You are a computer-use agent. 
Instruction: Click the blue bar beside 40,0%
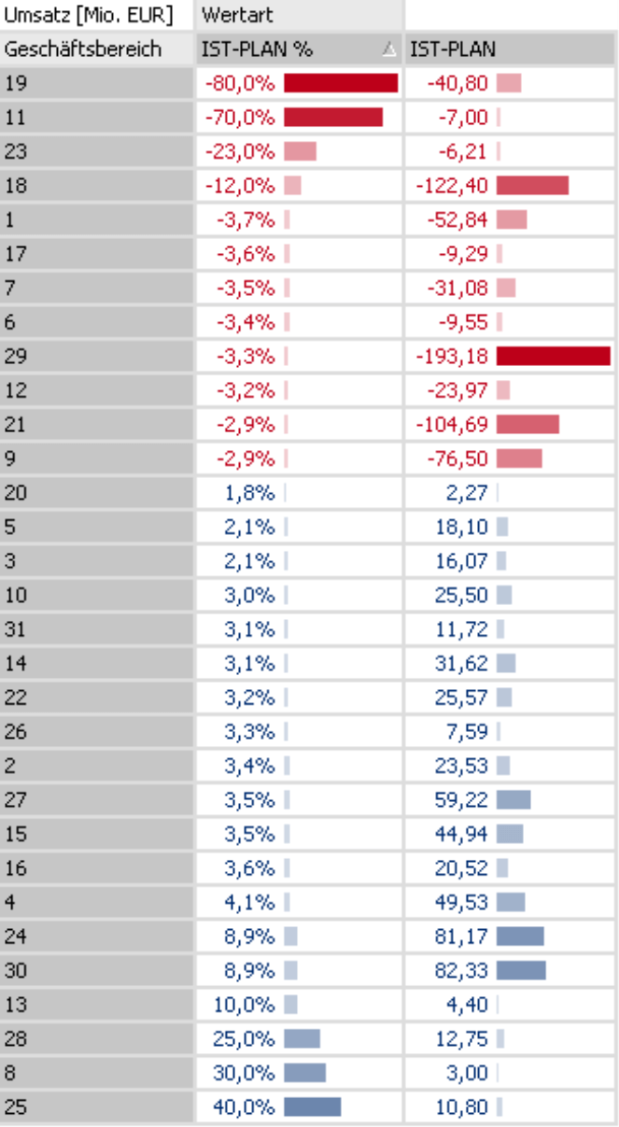point(312,1107)
